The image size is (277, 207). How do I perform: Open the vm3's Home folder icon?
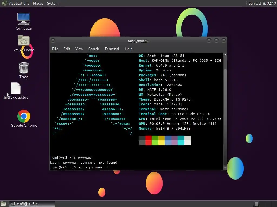point(24,43)
